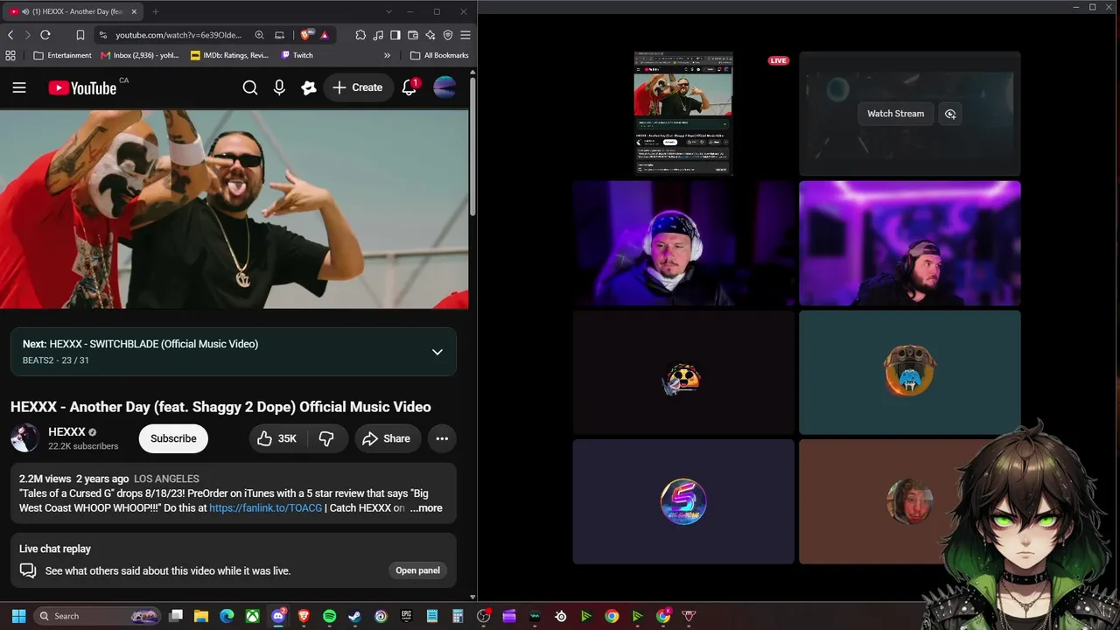Select the HEXXX - Another Day browser tab

coord(73,11)
